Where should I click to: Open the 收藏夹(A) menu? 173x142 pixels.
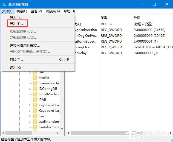coord(53,11)
